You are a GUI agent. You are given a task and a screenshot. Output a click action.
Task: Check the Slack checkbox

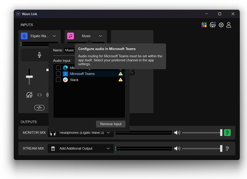click(x=58, y=80)
